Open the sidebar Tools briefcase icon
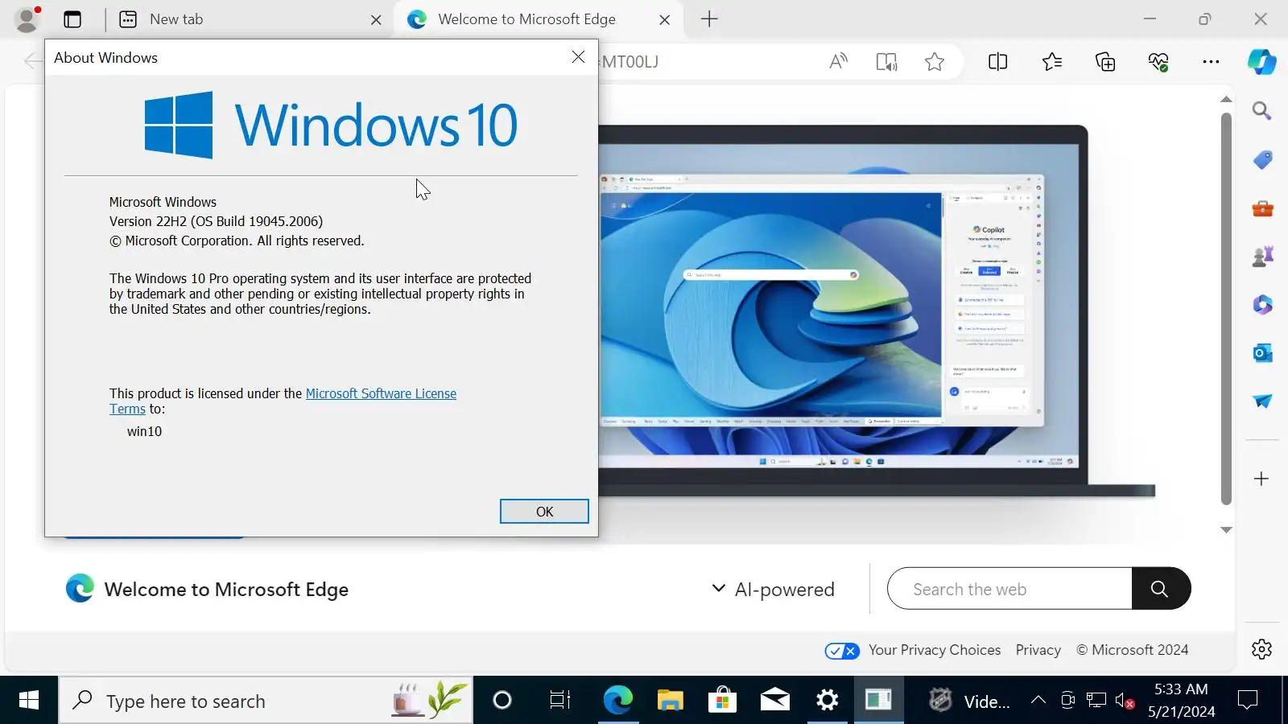This screenshot has width=1288, height=724. (x=1262, y=208)
